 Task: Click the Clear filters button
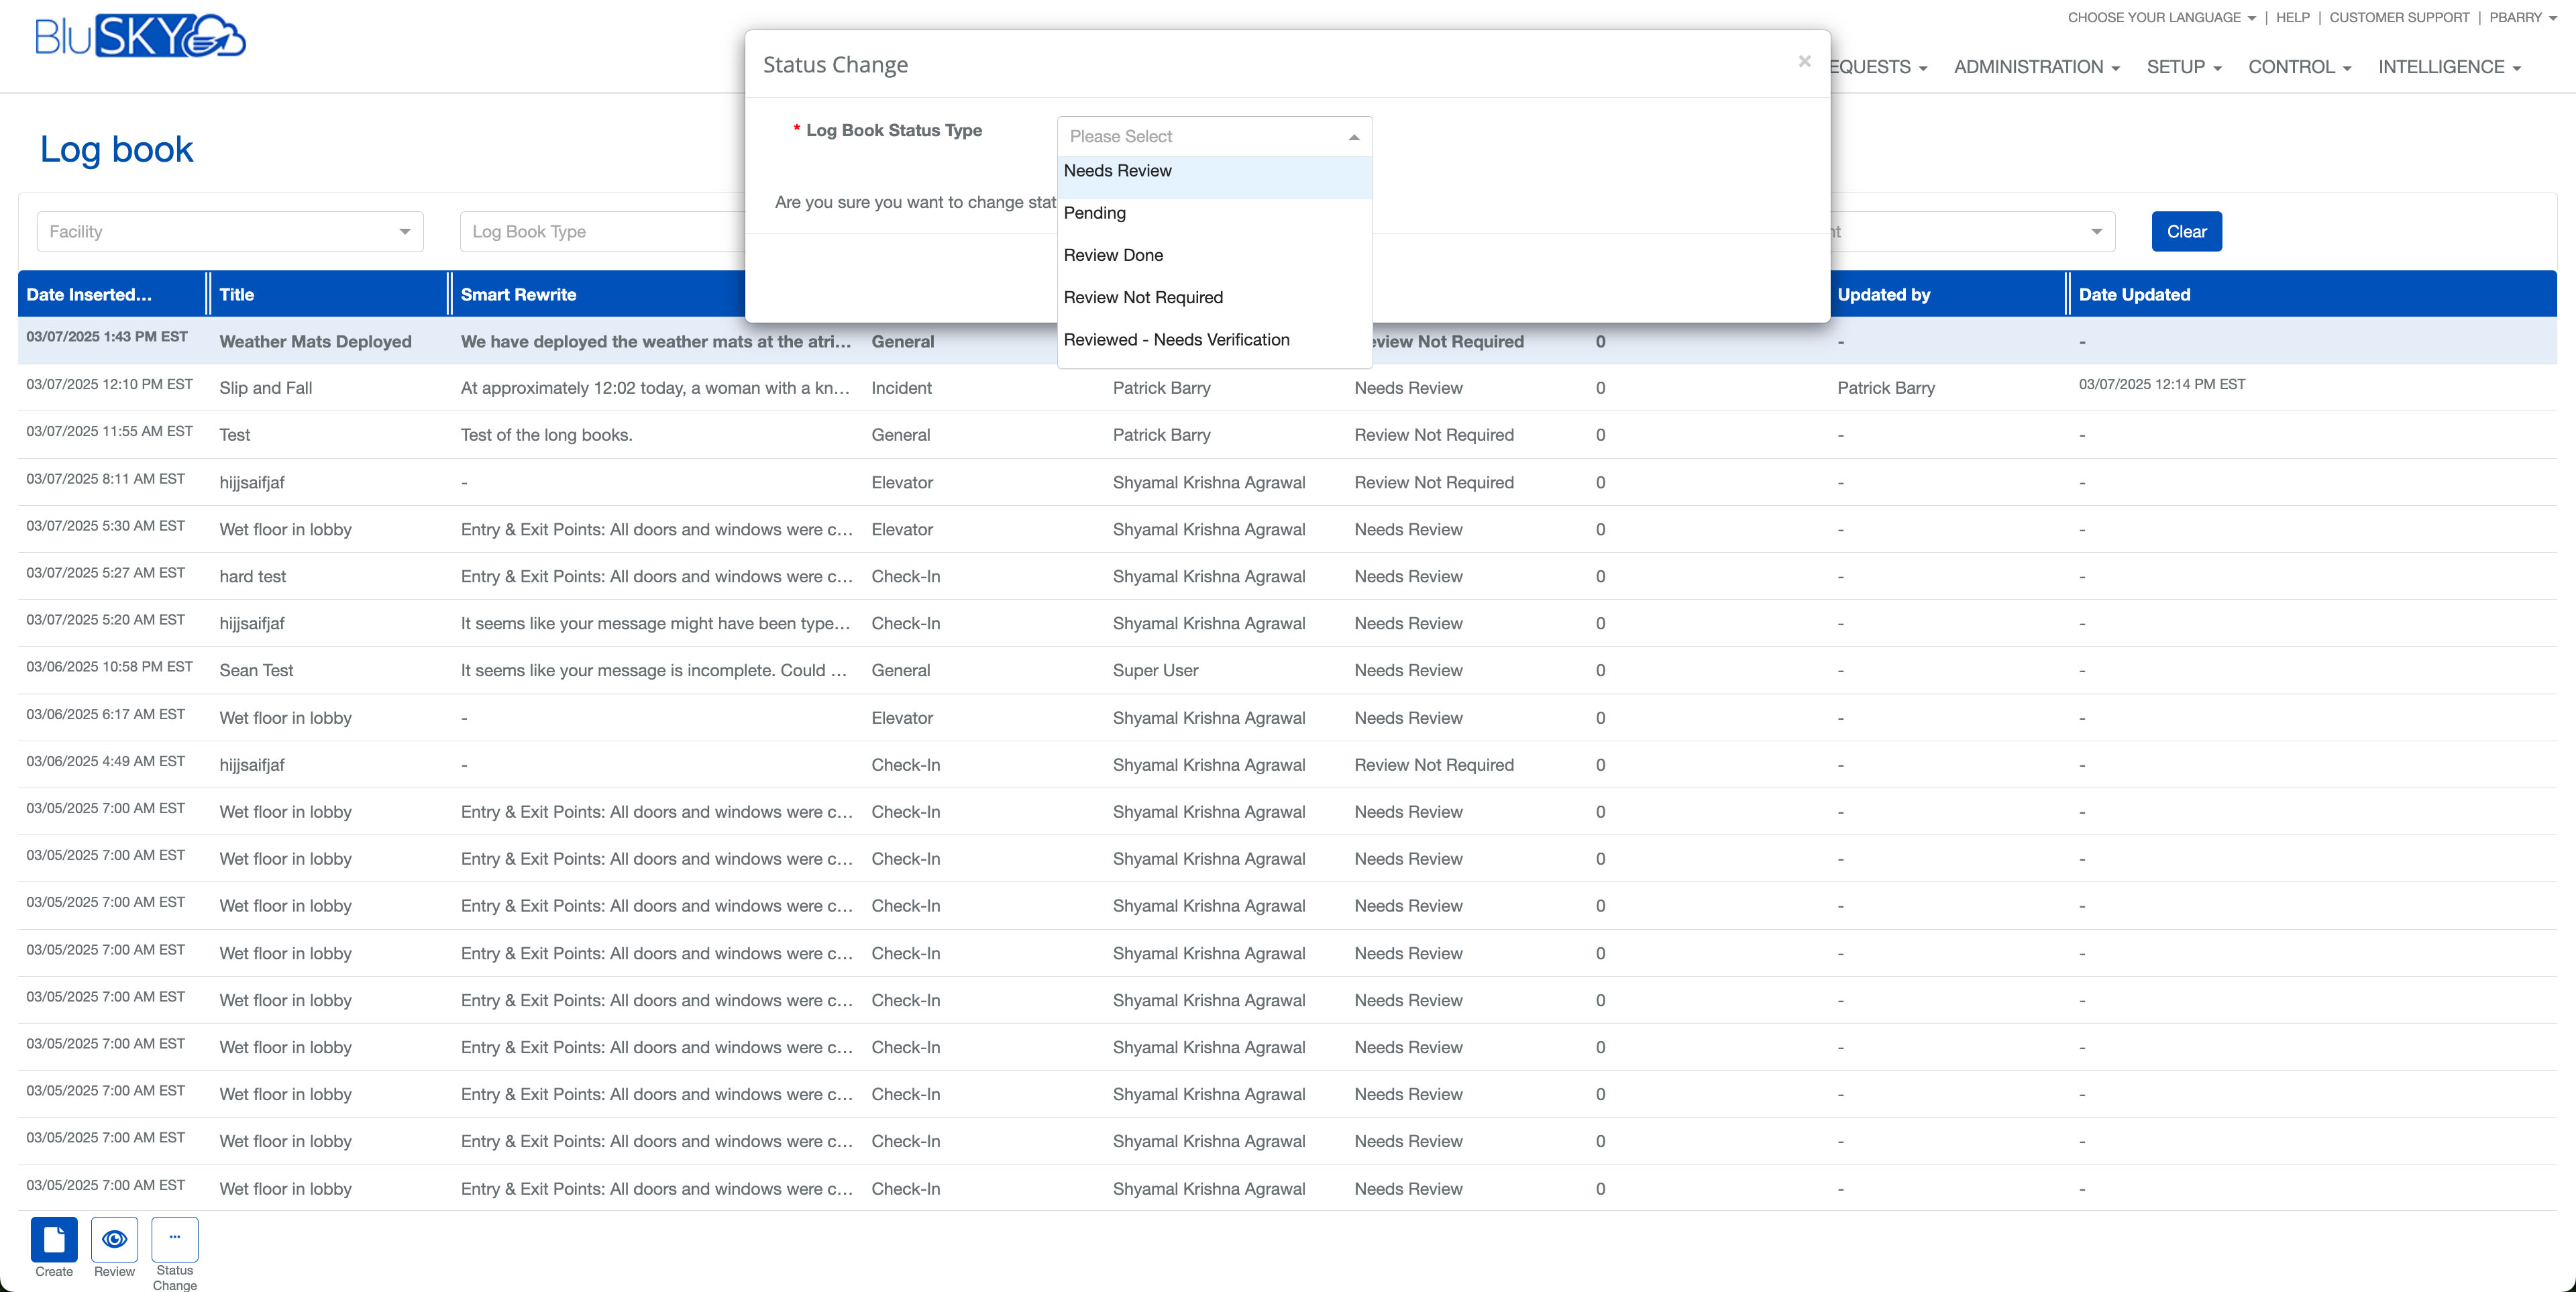(2186, 232)
